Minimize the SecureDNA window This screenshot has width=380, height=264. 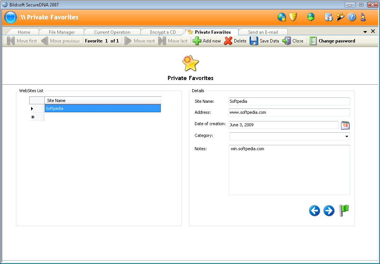coord(350,5)
